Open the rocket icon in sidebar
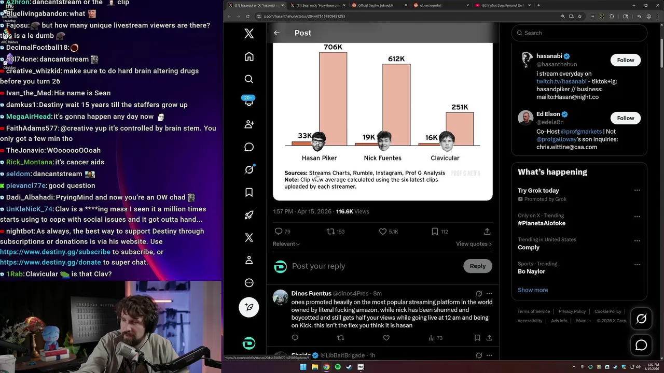 click(x=249, y=215)
